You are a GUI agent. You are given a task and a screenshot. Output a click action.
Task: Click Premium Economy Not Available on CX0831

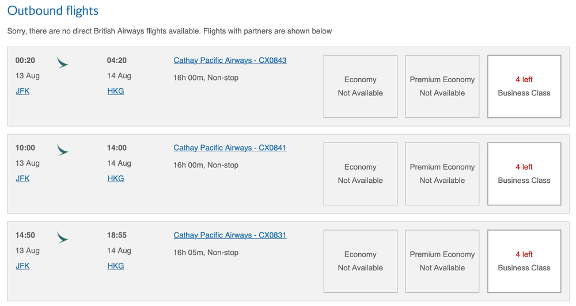click(442, 261)
